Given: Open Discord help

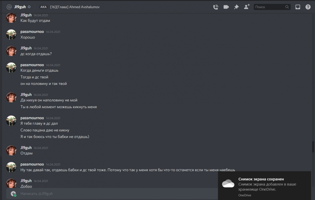Looking at the screenshot, I should (308, 7).
